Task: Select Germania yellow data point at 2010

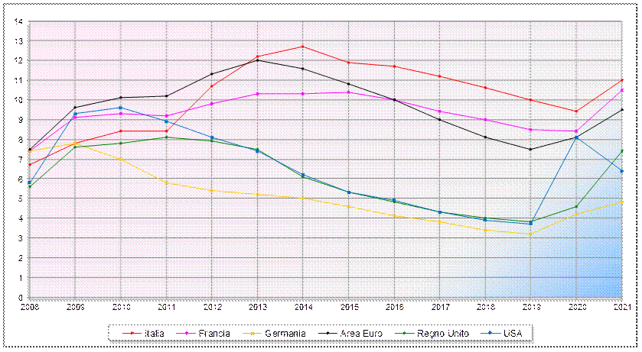Action: (121, 160)
